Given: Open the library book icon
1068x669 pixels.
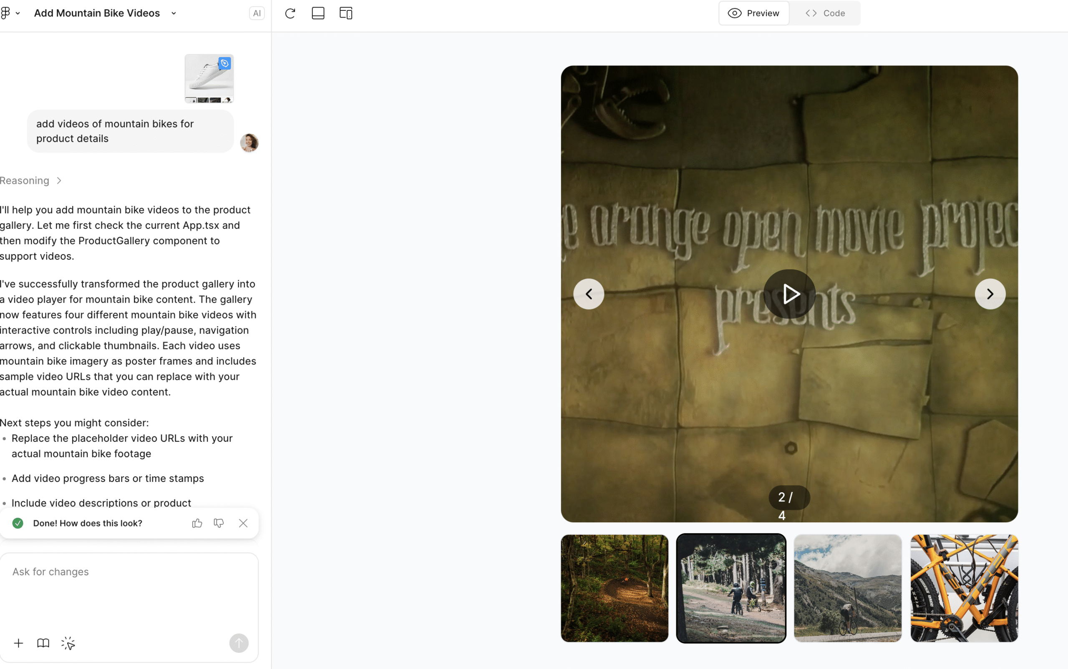Looking at the screenshot, I should click(x=43, y=643).
